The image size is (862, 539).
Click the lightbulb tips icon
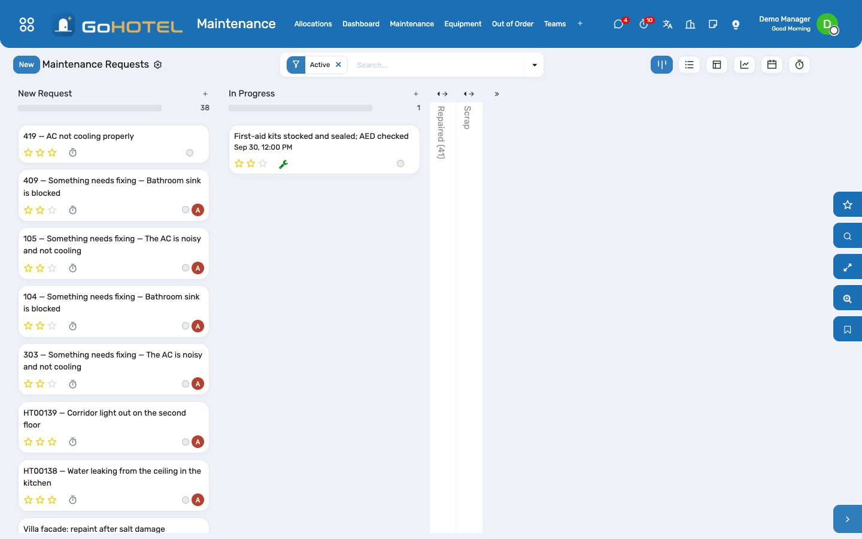pyautogui.click(x=736, y=25)
